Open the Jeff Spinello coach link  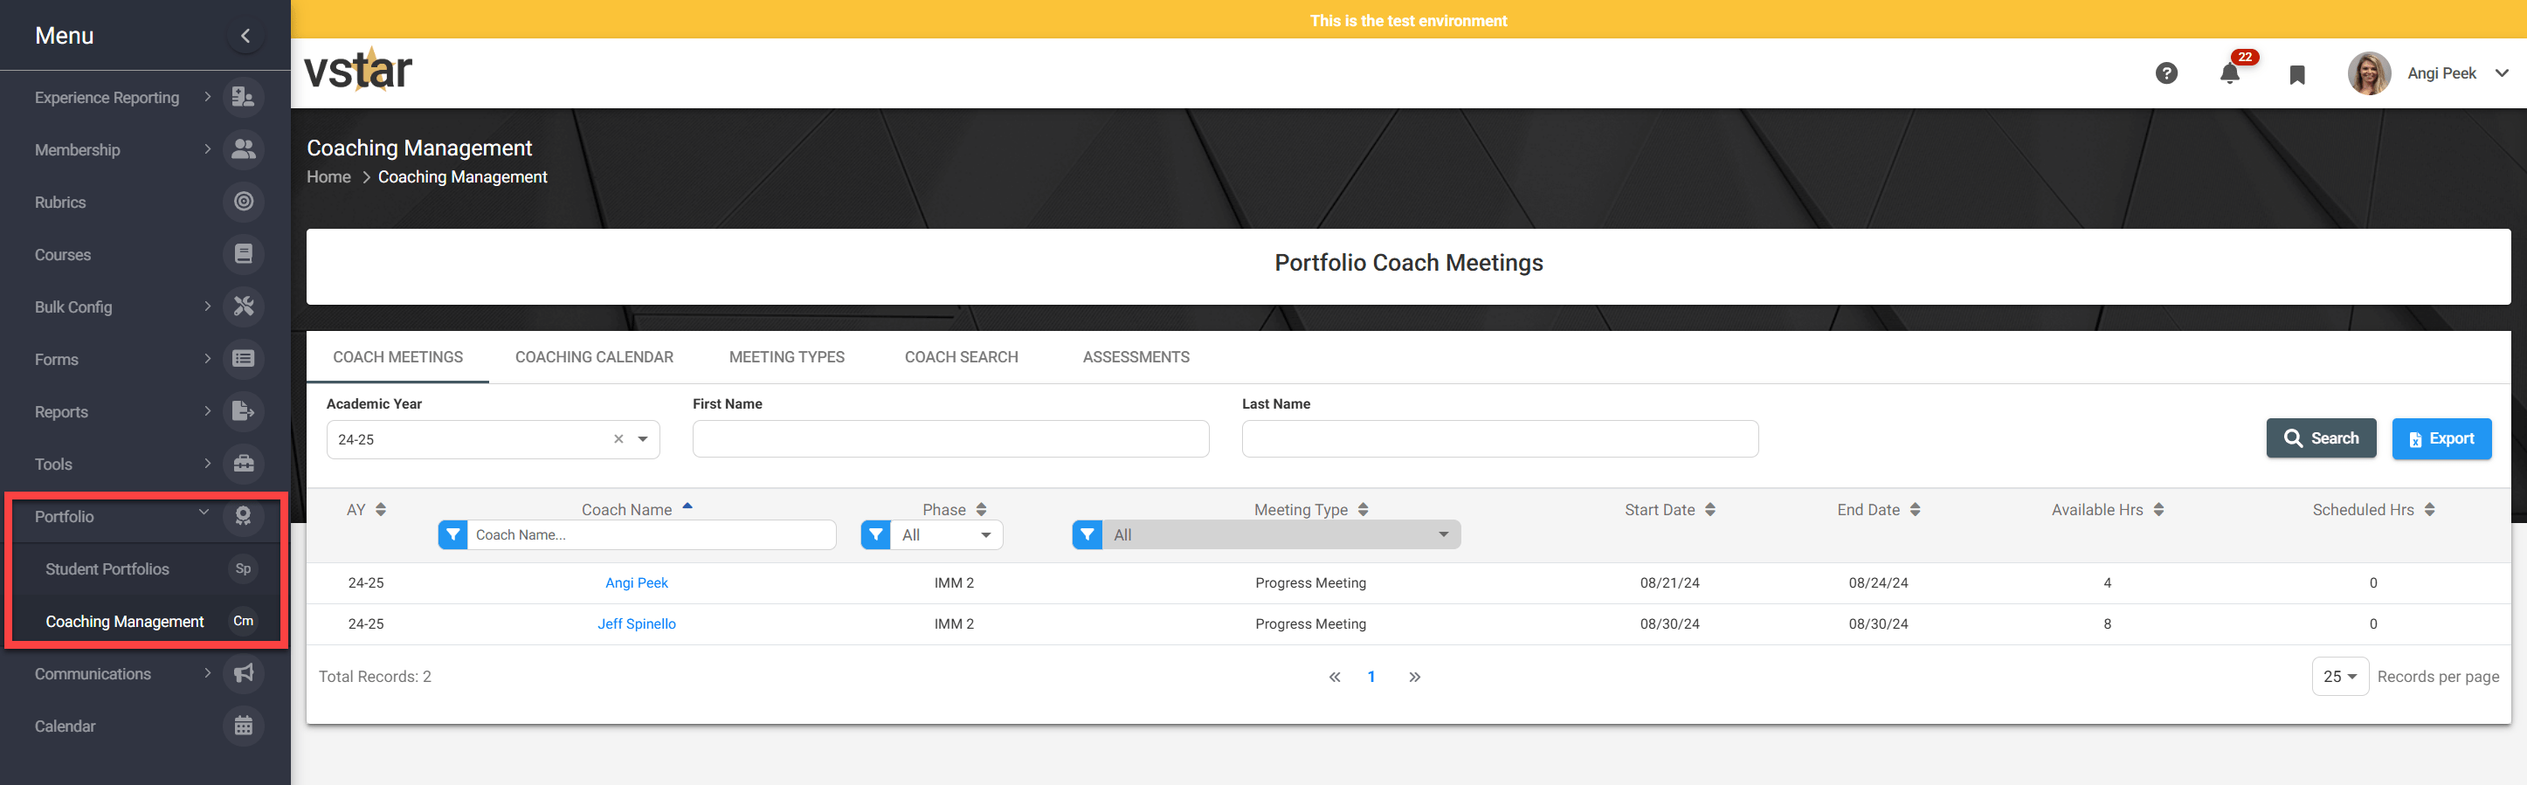click(x=637, y=624)
